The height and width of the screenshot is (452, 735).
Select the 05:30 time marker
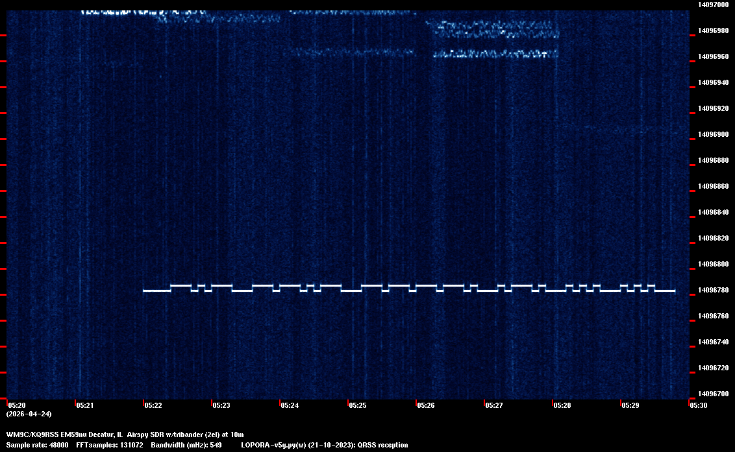[699, 405]
